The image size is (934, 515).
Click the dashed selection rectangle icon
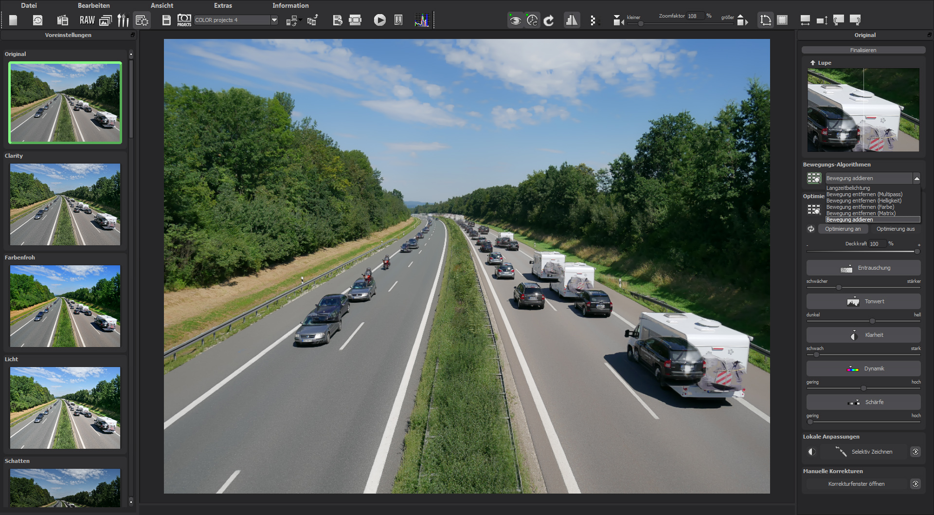(782, 20)
